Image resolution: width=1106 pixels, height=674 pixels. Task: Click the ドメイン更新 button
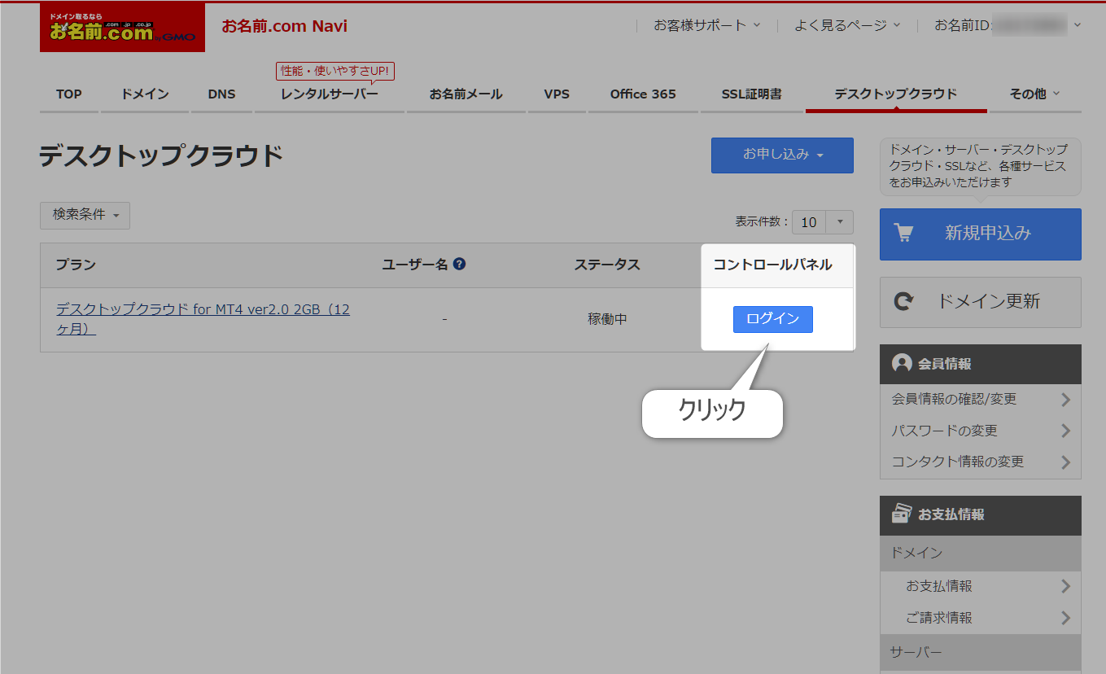click(981, 302)
